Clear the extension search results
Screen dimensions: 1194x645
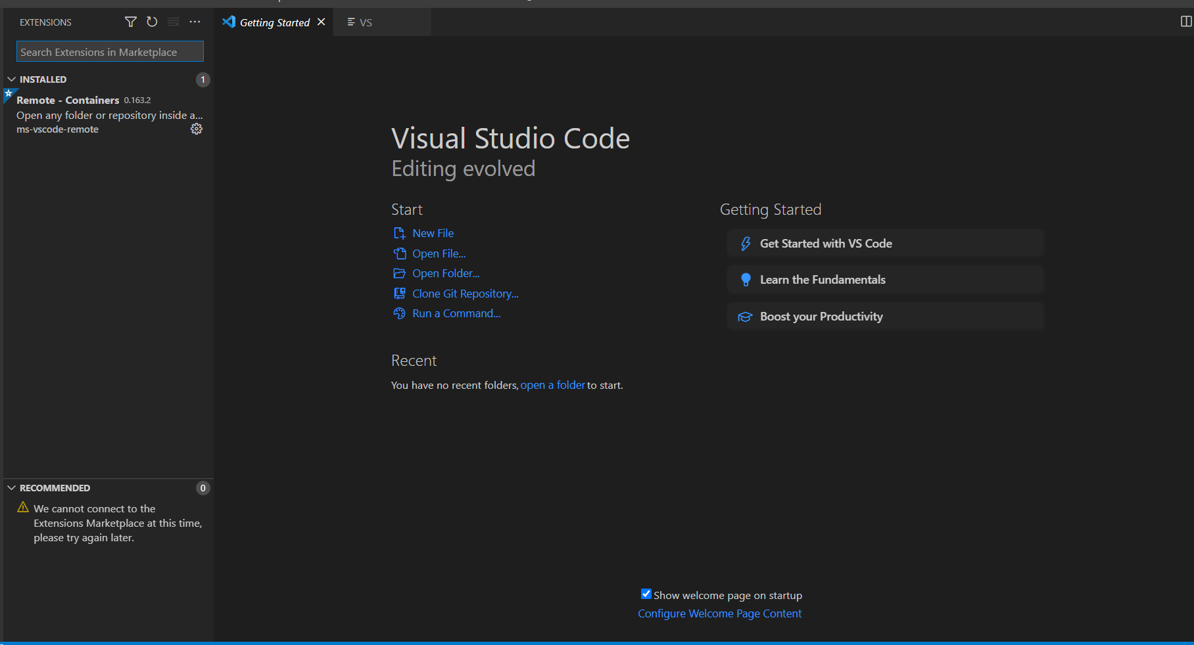click(x=174, y=22)
